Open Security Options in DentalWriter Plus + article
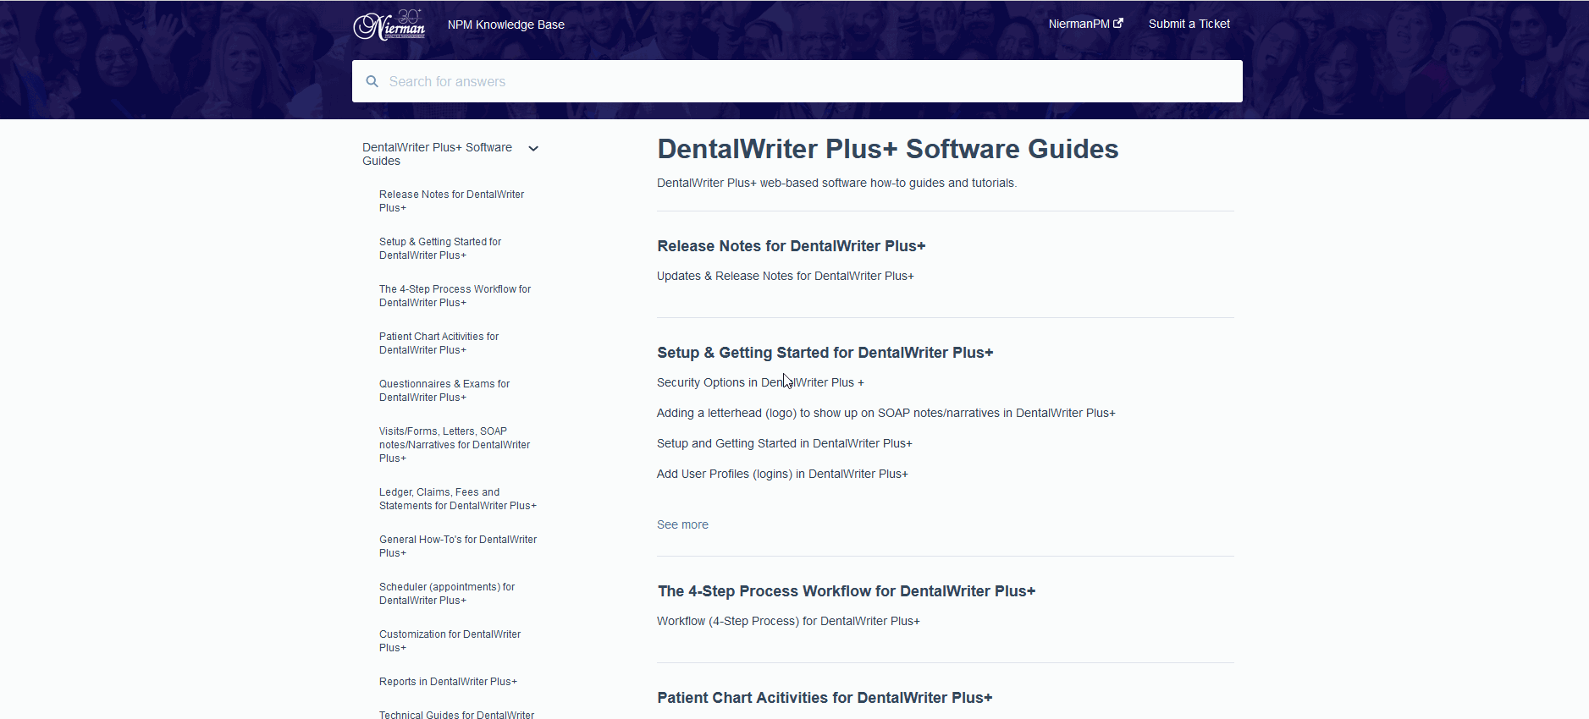The height and width of the screenshot is (719, 1589). (x=760, y=382)
